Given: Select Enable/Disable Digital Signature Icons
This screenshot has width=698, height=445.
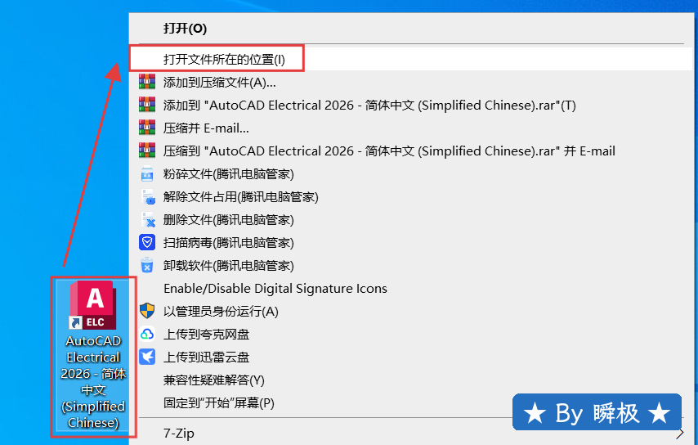Looking at the screenshot, I should [275, 288].
